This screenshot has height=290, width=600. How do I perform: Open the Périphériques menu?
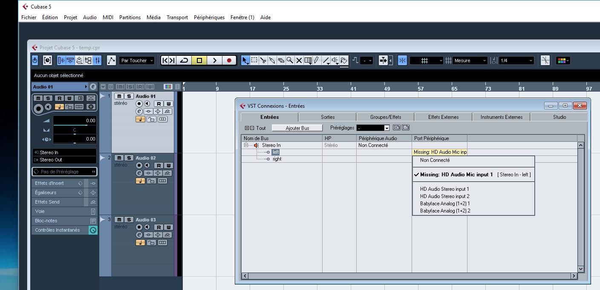(209, 17)
